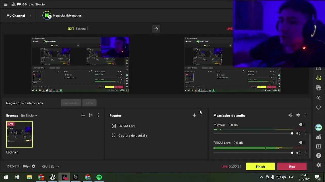Show hidden icons in system tray
The height and width of the screenshot is (182, 325).
click(x=261, y=177)
